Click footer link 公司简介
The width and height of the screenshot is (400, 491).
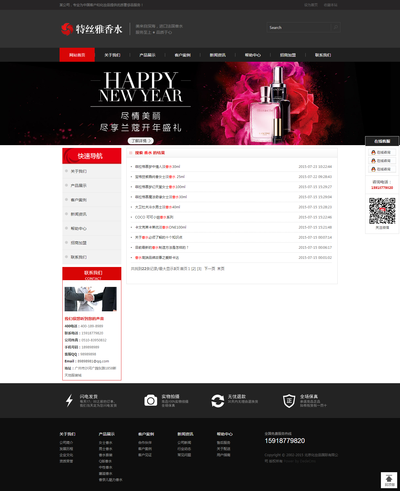click(x=66, y=443)
